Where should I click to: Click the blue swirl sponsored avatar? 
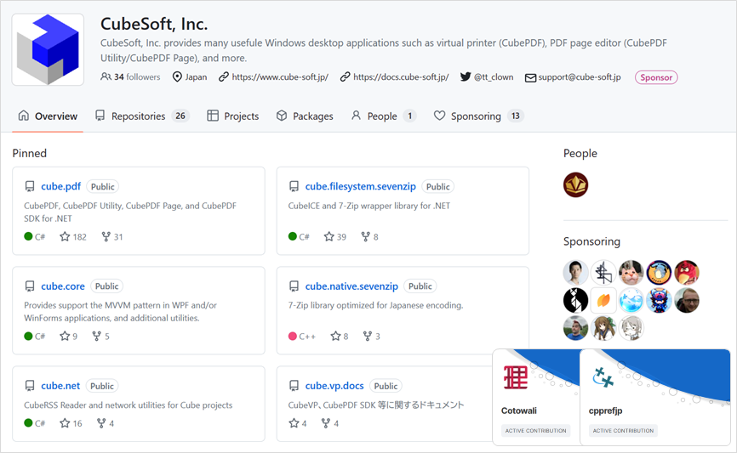(x=631, y=300)
